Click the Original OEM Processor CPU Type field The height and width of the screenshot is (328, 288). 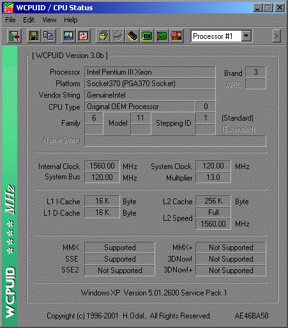click(x=140, y=107)
